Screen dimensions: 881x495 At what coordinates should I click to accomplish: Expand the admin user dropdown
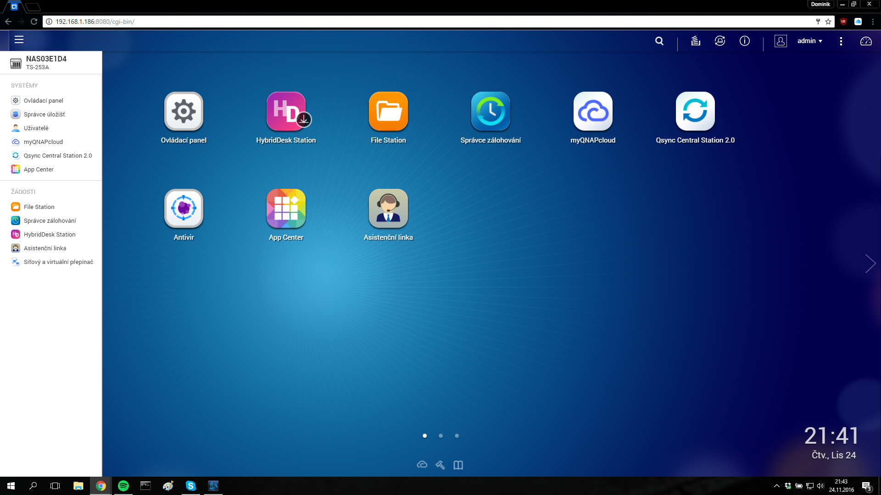(x=809, y=41)
